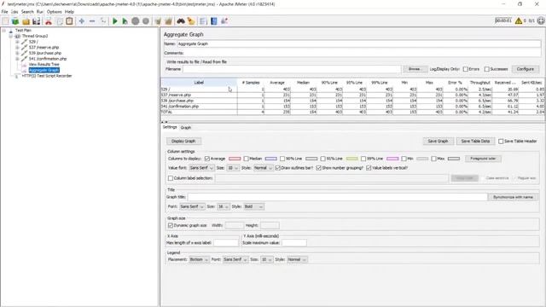The height and width of the screenshot is (307, 546).
Task: Enable the Max column checkbox
Action: [433, 159]
